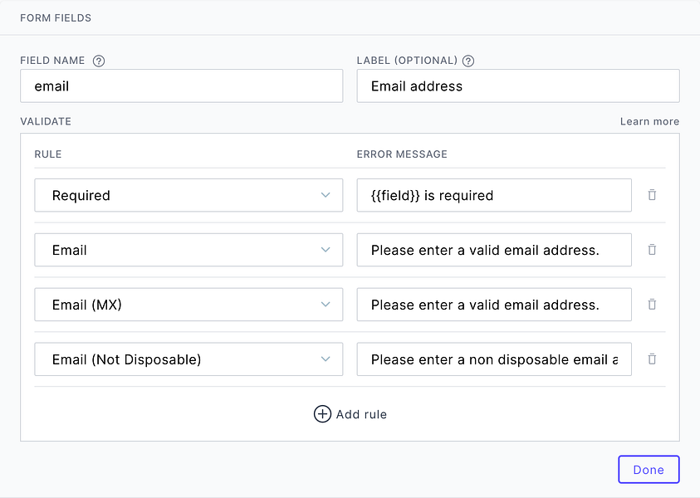
Task: Click the Field Name help icon
Action: point(99,61)
